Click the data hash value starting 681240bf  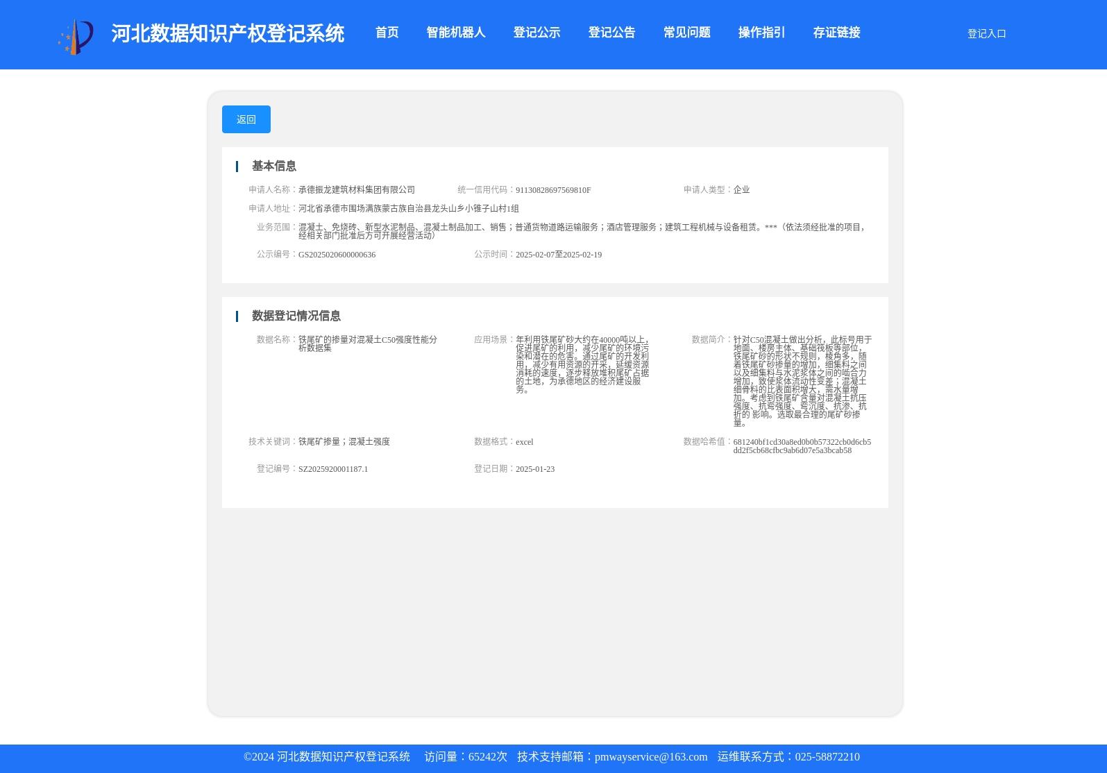click(x=802, y=446)
